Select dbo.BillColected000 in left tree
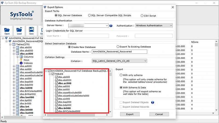Screen dimensions: 219x123 [x=31, y=91]
